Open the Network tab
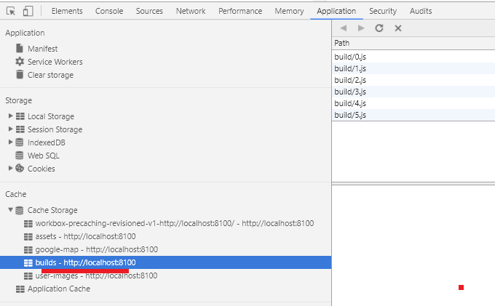 tap(191, 11)
